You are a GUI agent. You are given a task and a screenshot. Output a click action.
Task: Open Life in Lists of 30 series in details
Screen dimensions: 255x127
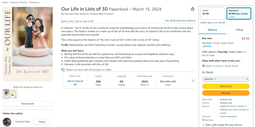click(75, 83)
